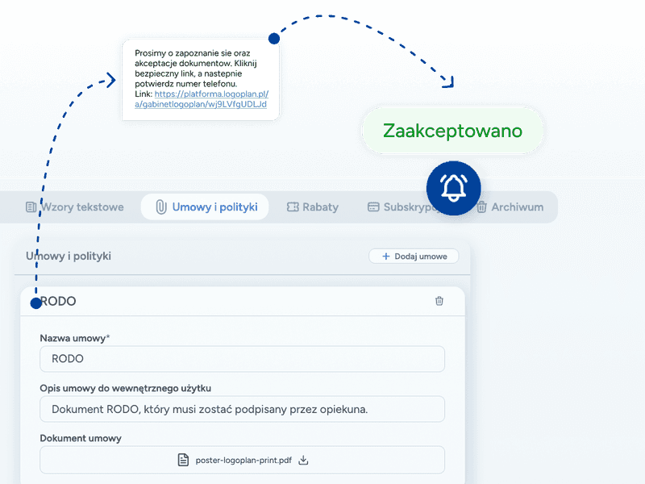Click the paperclip icon on Umowy i polityki tab

tap(161, 207)
